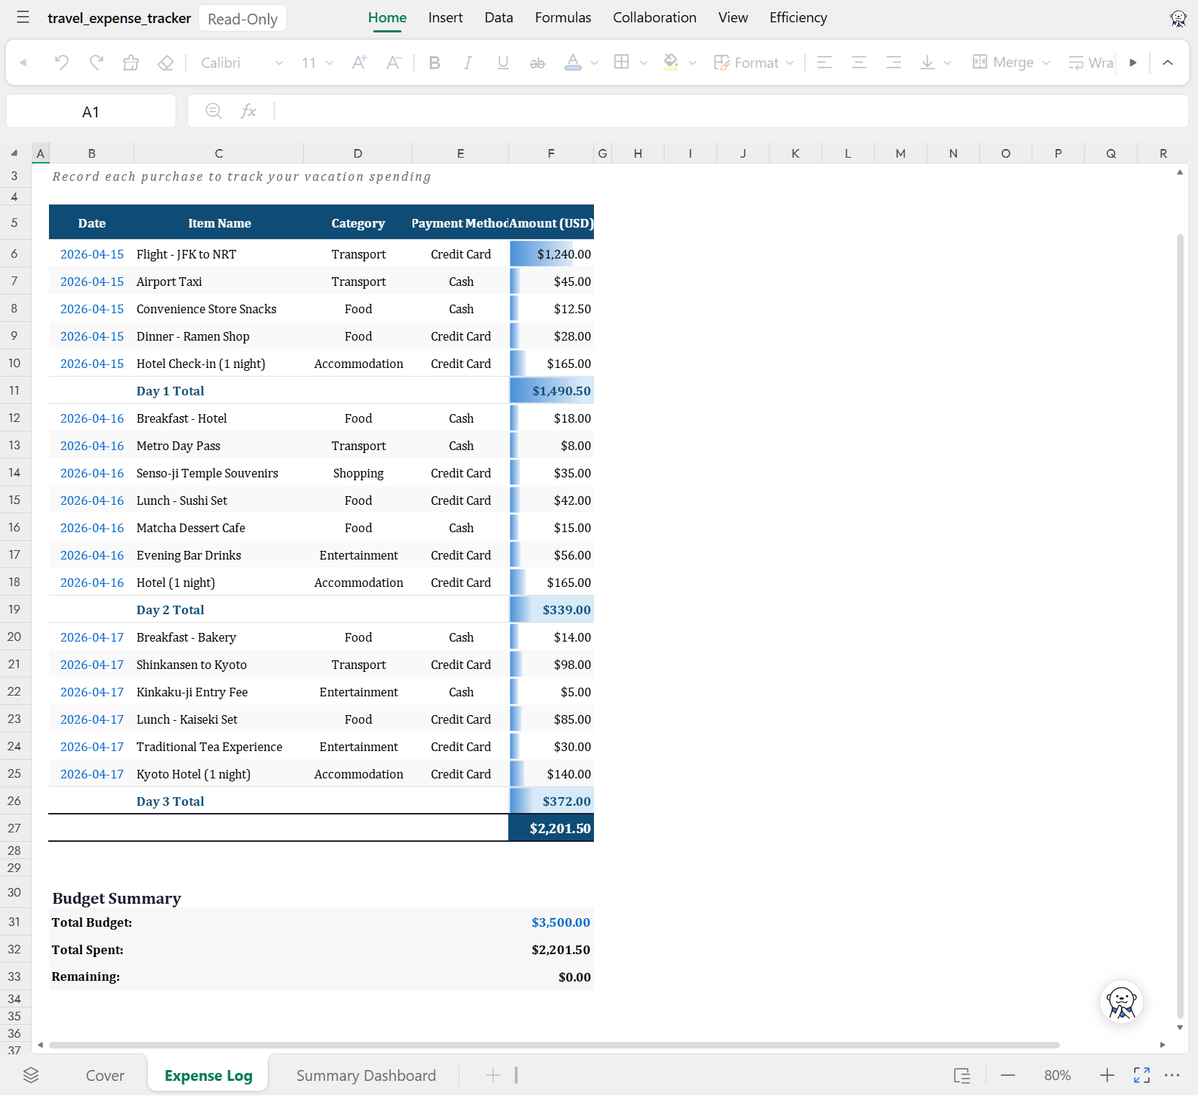This screenshot has height=1096, width=1198.
Task: Open the Formulas ribbon tab
Action: (563, 18)
